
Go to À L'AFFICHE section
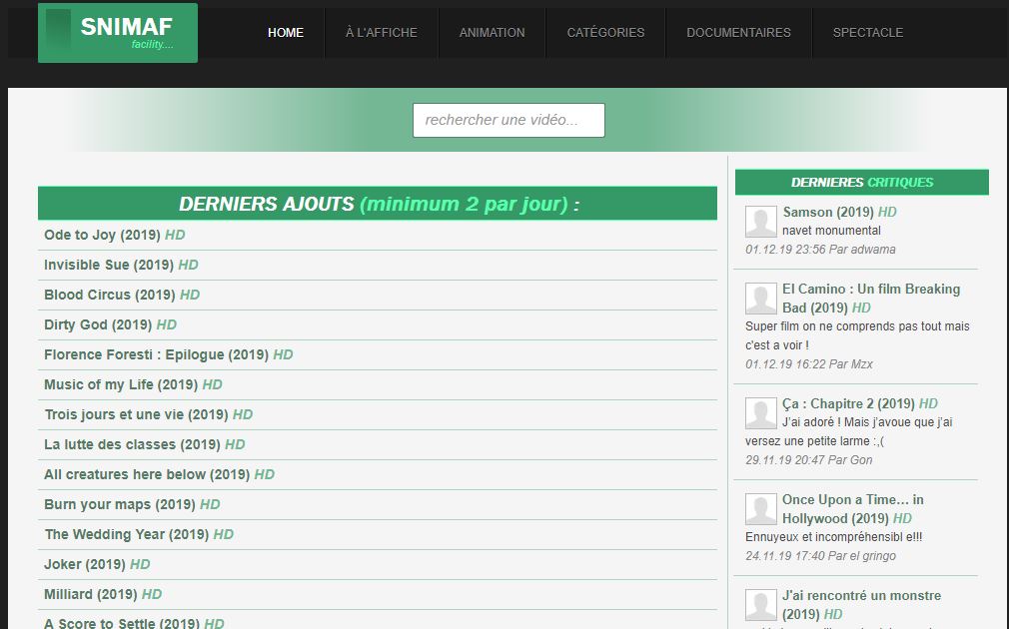381,32
